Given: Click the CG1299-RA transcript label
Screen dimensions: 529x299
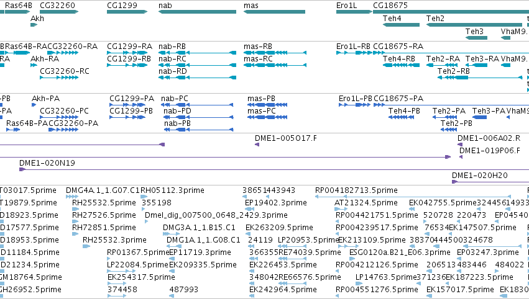Looking at the screenshot, I should tap(129, 46).
